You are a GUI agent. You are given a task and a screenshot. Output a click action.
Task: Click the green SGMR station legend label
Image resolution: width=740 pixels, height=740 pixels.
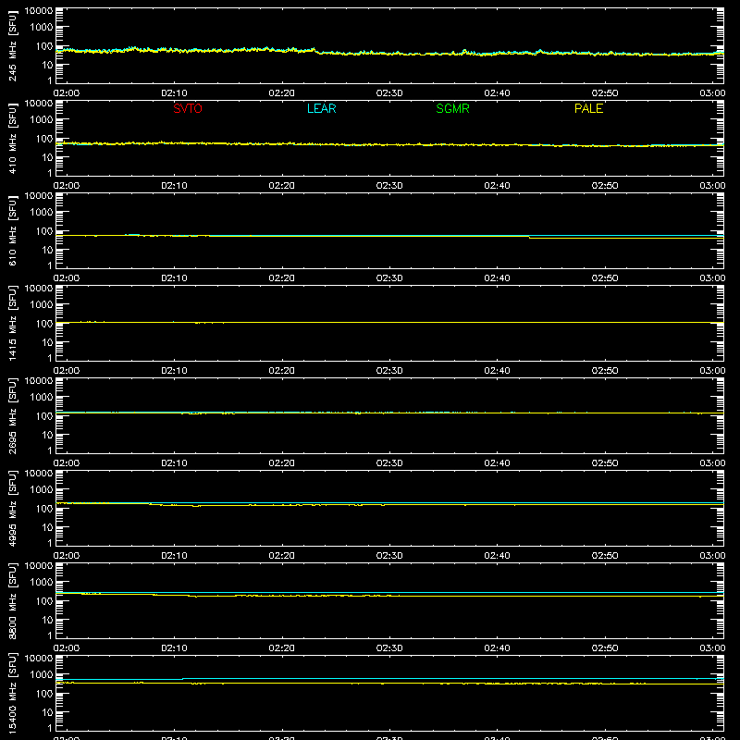[x=452, y=108]
